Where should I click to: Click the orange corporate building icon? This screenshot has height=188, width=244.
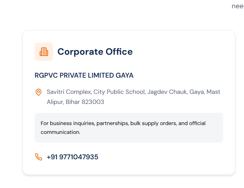click(x=44, y=52)
